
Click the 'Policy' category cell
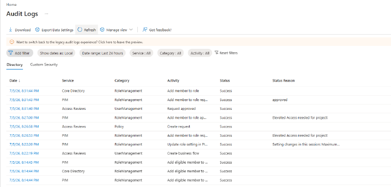click(119, 126)
